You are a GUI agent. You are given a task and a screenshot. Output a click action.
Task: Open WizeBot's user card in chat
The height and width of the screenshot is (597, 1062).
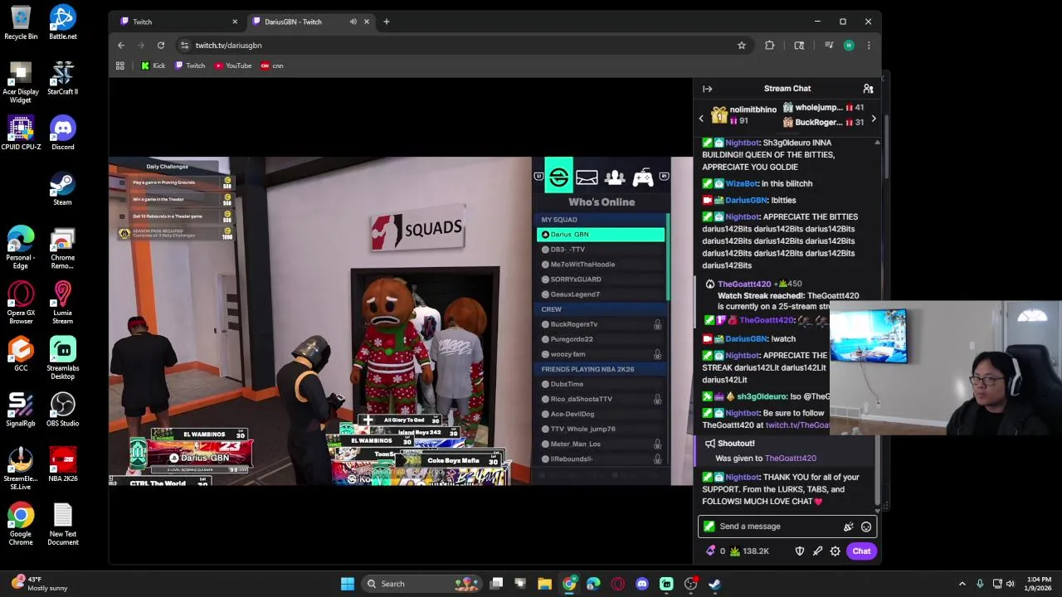click(x=742, y=183)
